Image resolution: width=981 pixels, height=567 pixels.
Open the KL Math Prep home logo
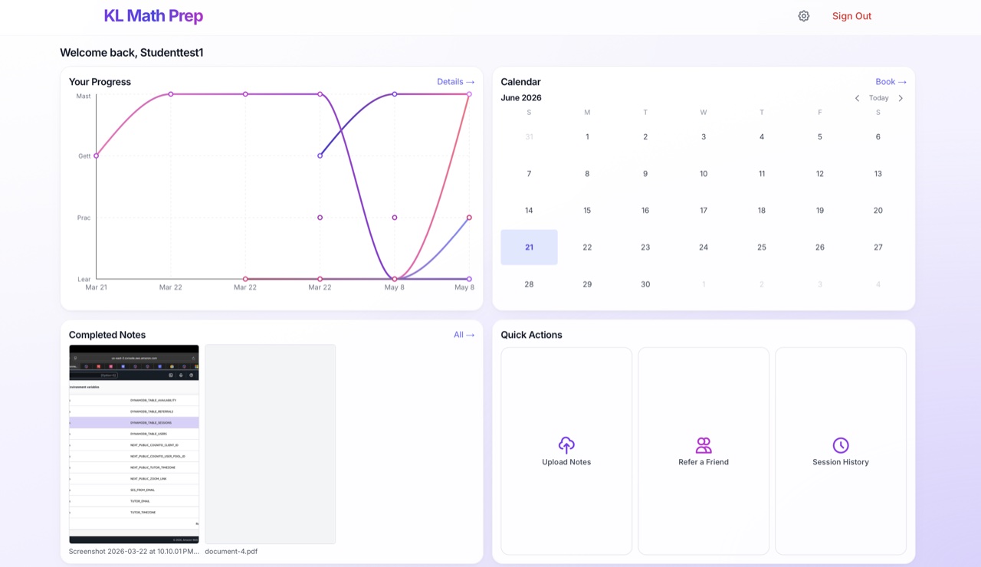(153, 16)
